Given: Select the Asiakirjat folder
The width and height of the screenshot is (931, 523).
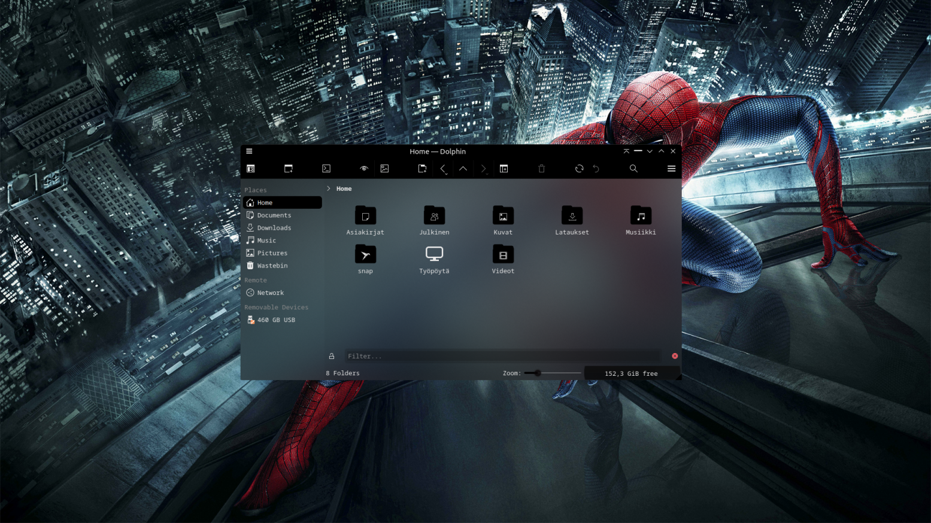Looking at the screenshot, I should 365,220.
